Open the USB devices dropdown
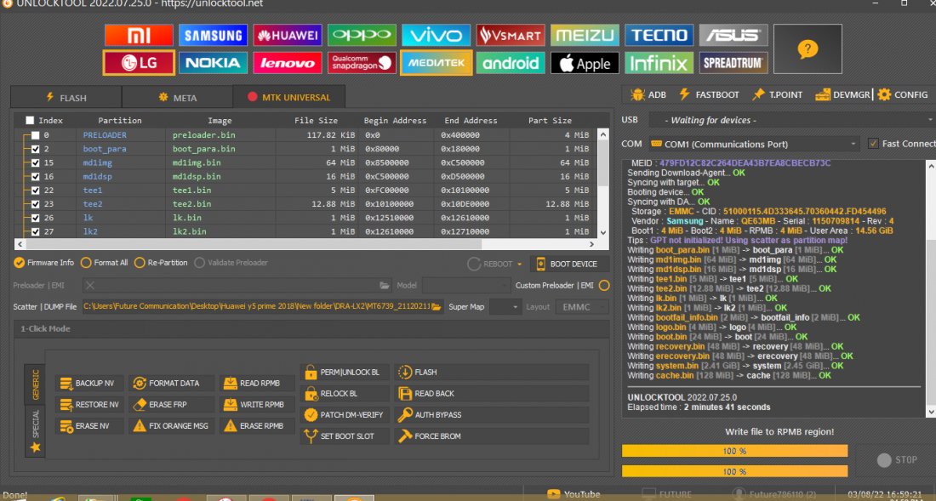This screenshot has height=501, width=936. click(792, 121)
